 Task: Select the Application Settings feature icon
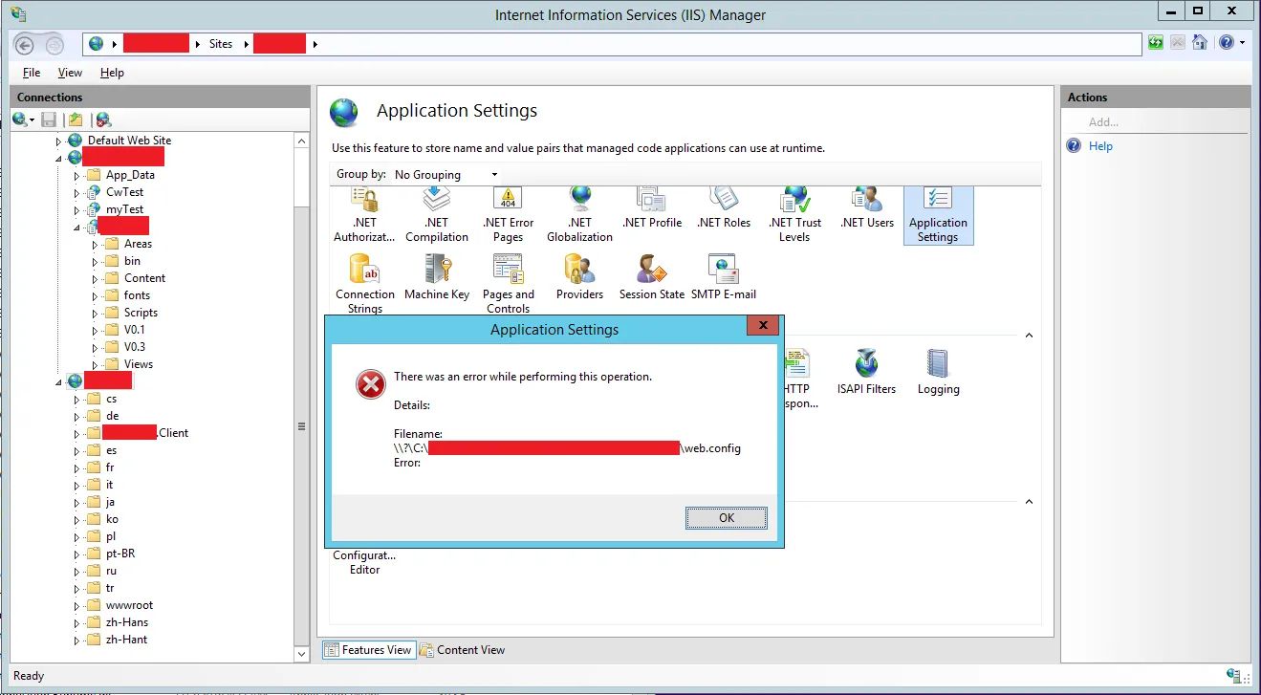[938, 214]
